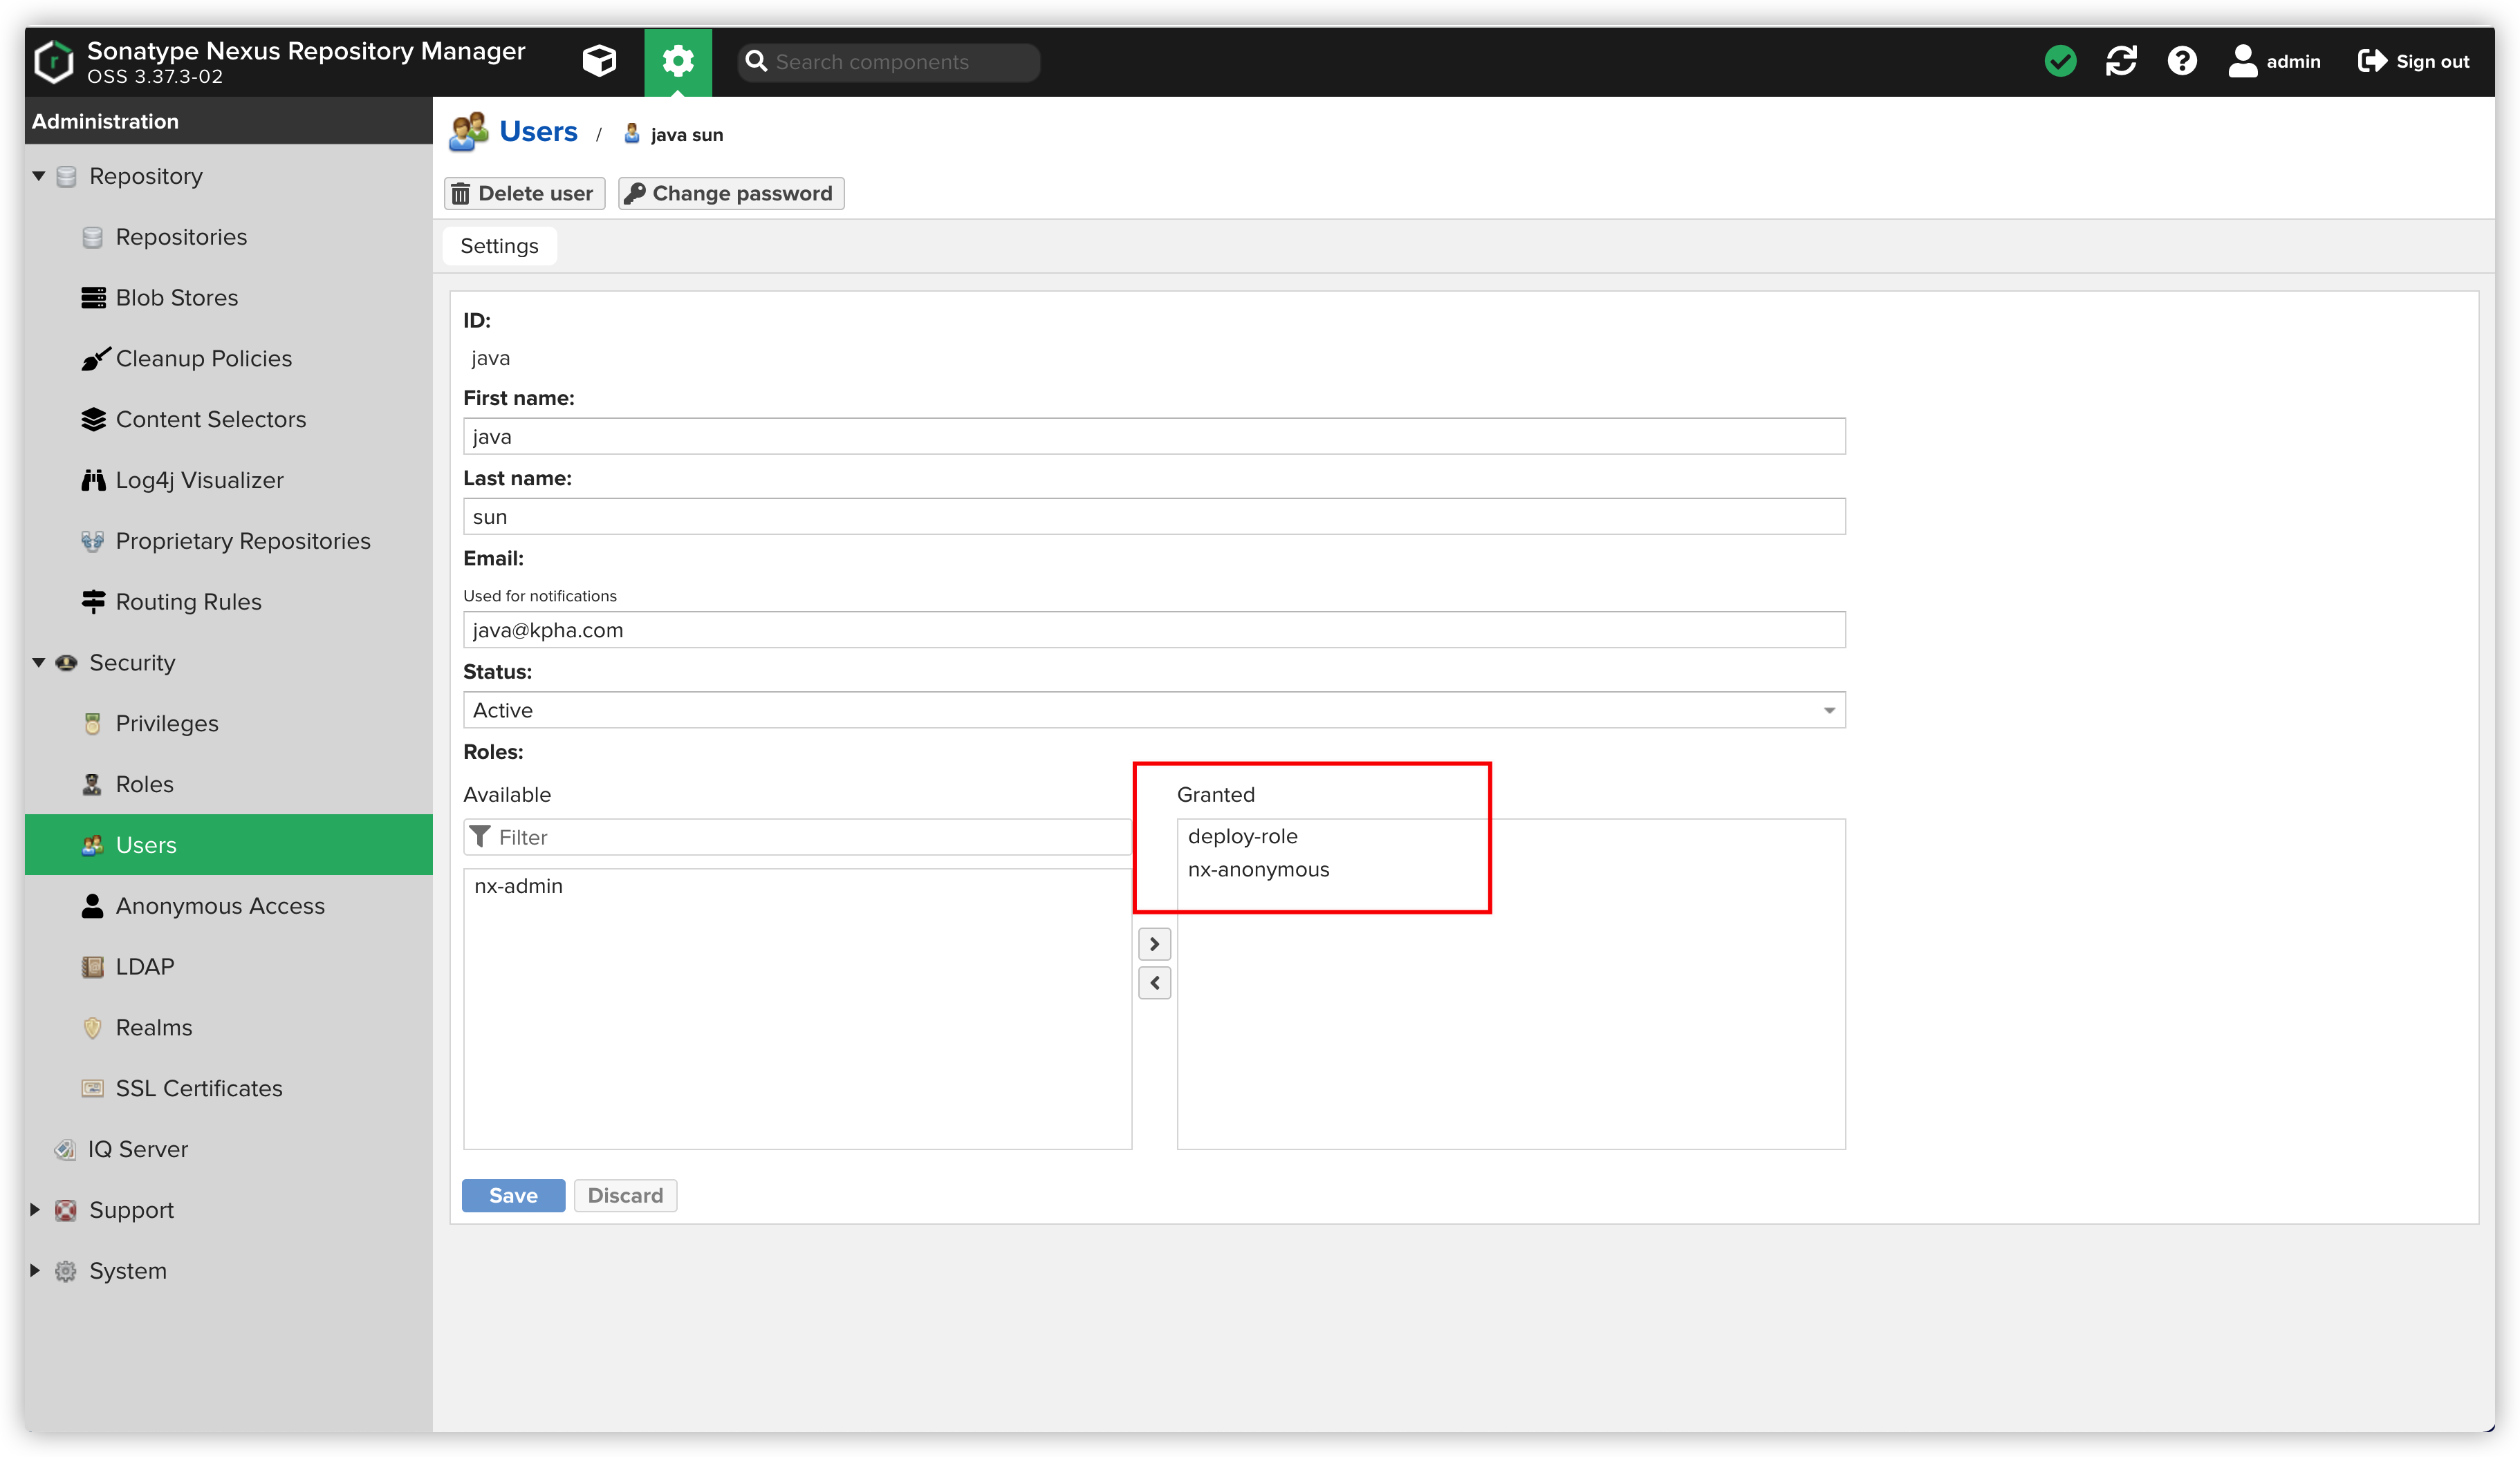The width and height of the screenshot is (2520, 1457).
Task: Click the Change password button
Action: [x=731, y=194]
